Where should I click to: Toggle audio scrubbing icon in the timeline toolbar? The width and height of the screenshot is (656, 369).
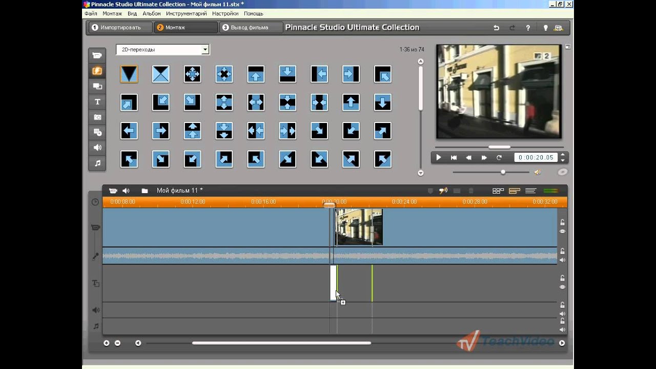point(443,191)
